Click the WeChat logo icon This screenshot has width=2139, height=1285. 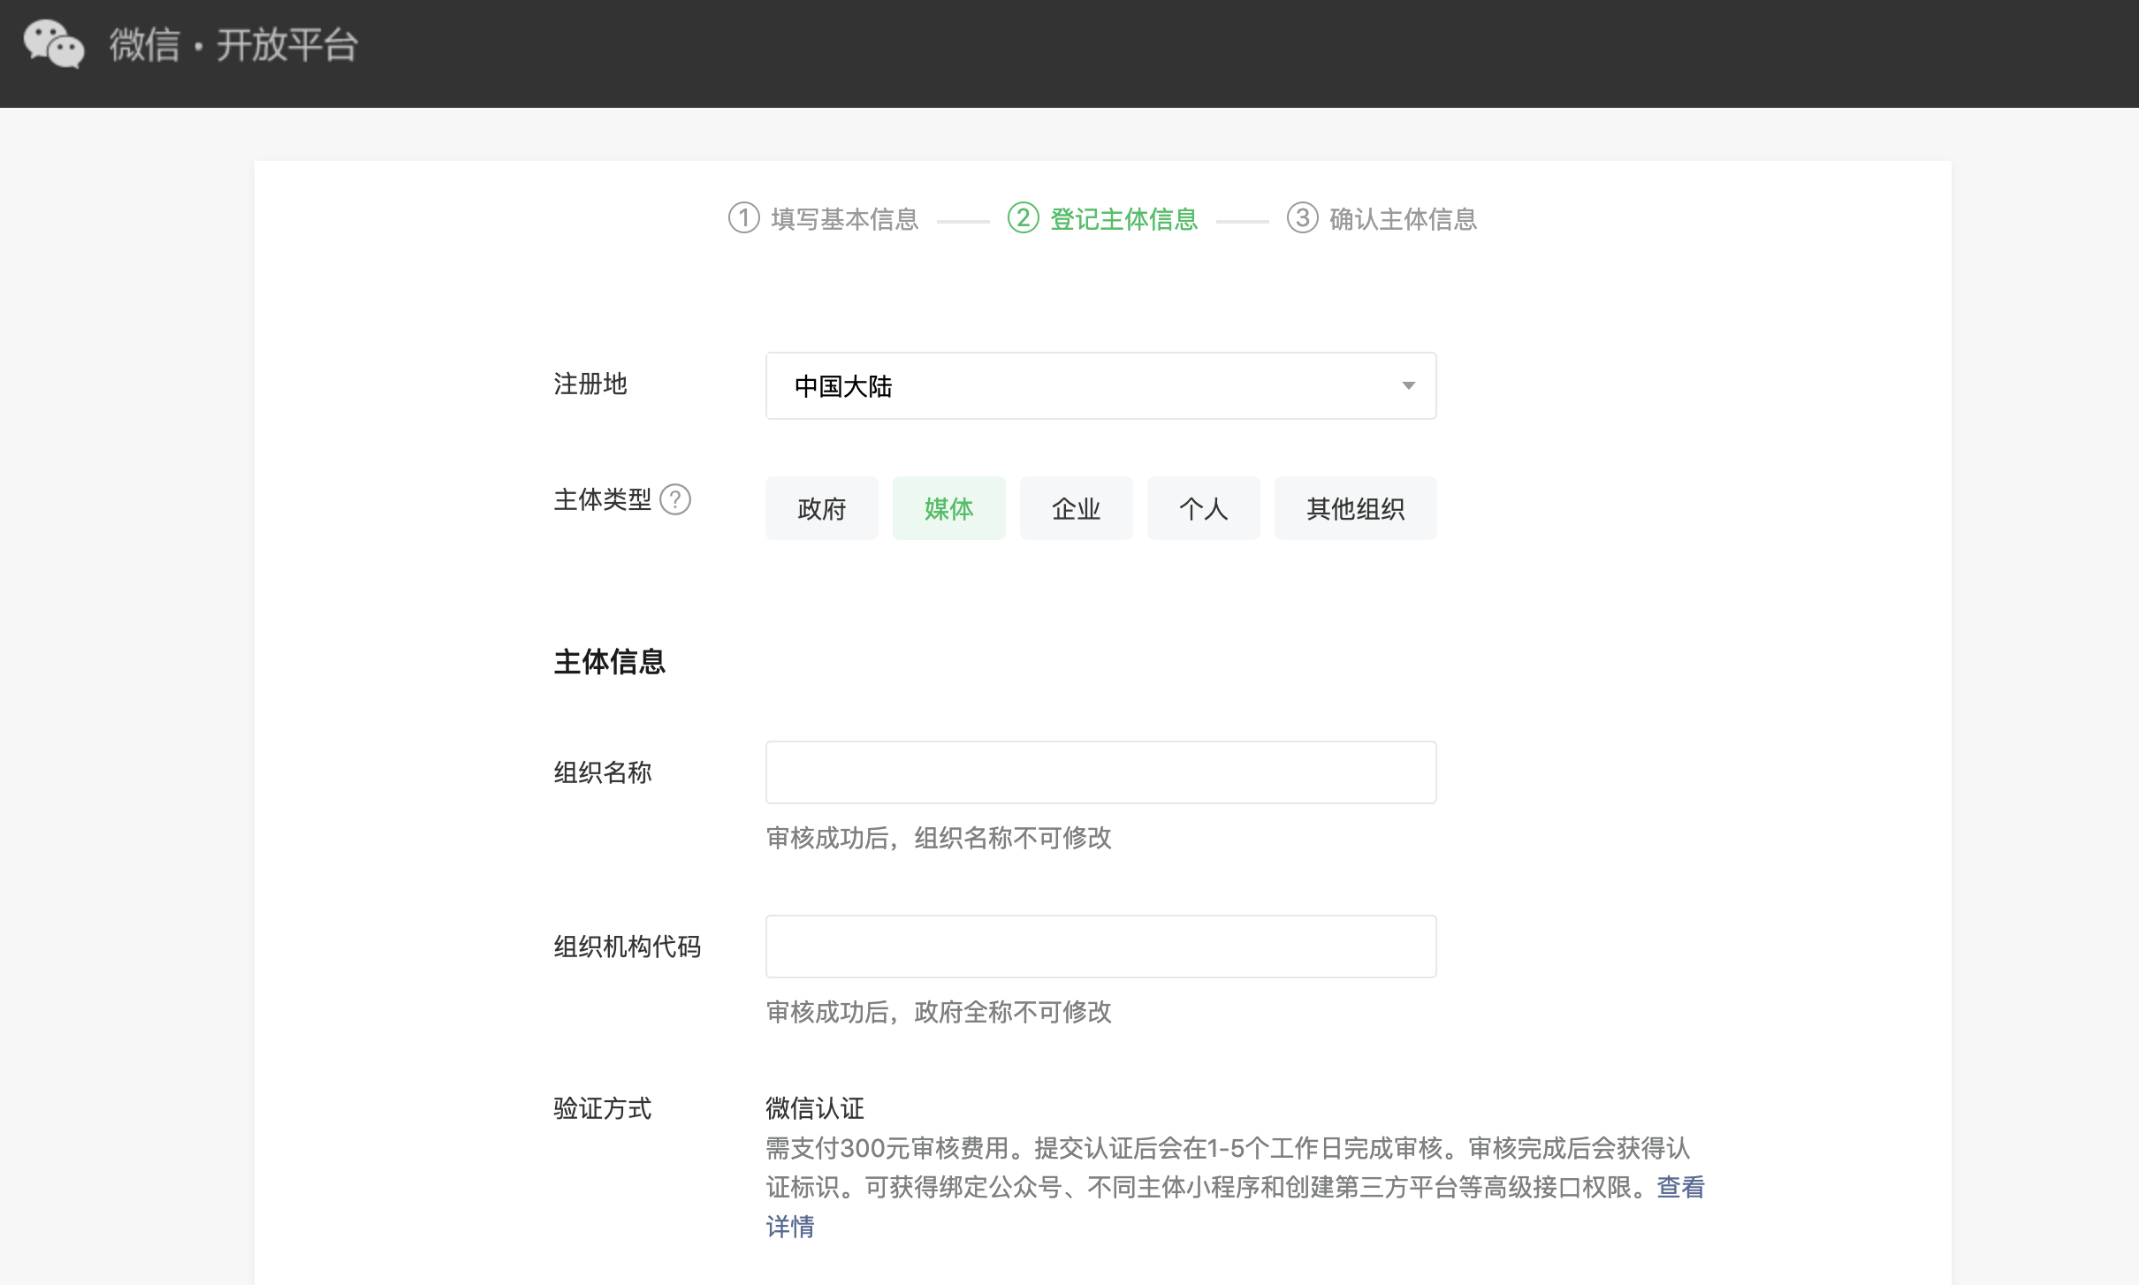pyautogui.click(x=54, y=44)
